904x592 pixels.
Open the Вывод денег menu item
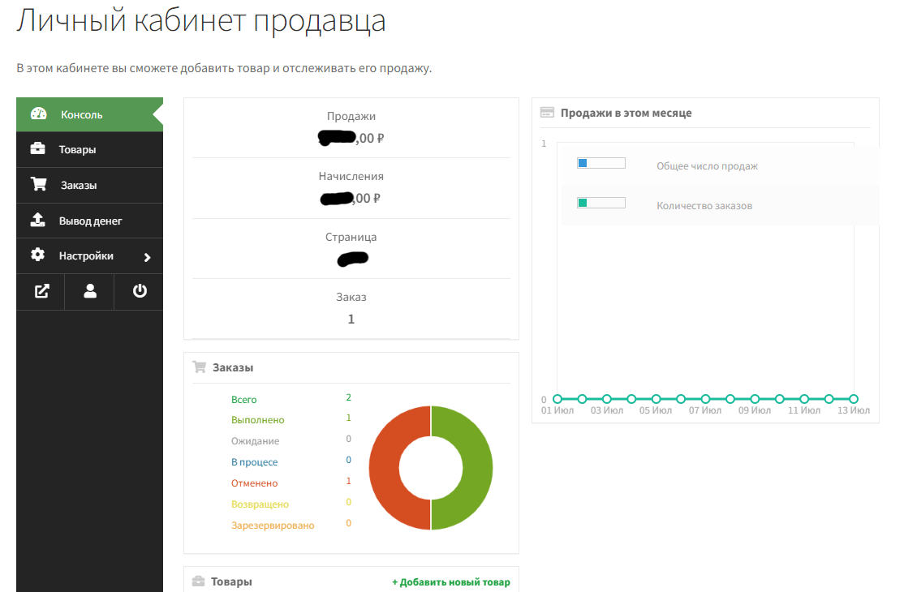[x=90, y=221]
